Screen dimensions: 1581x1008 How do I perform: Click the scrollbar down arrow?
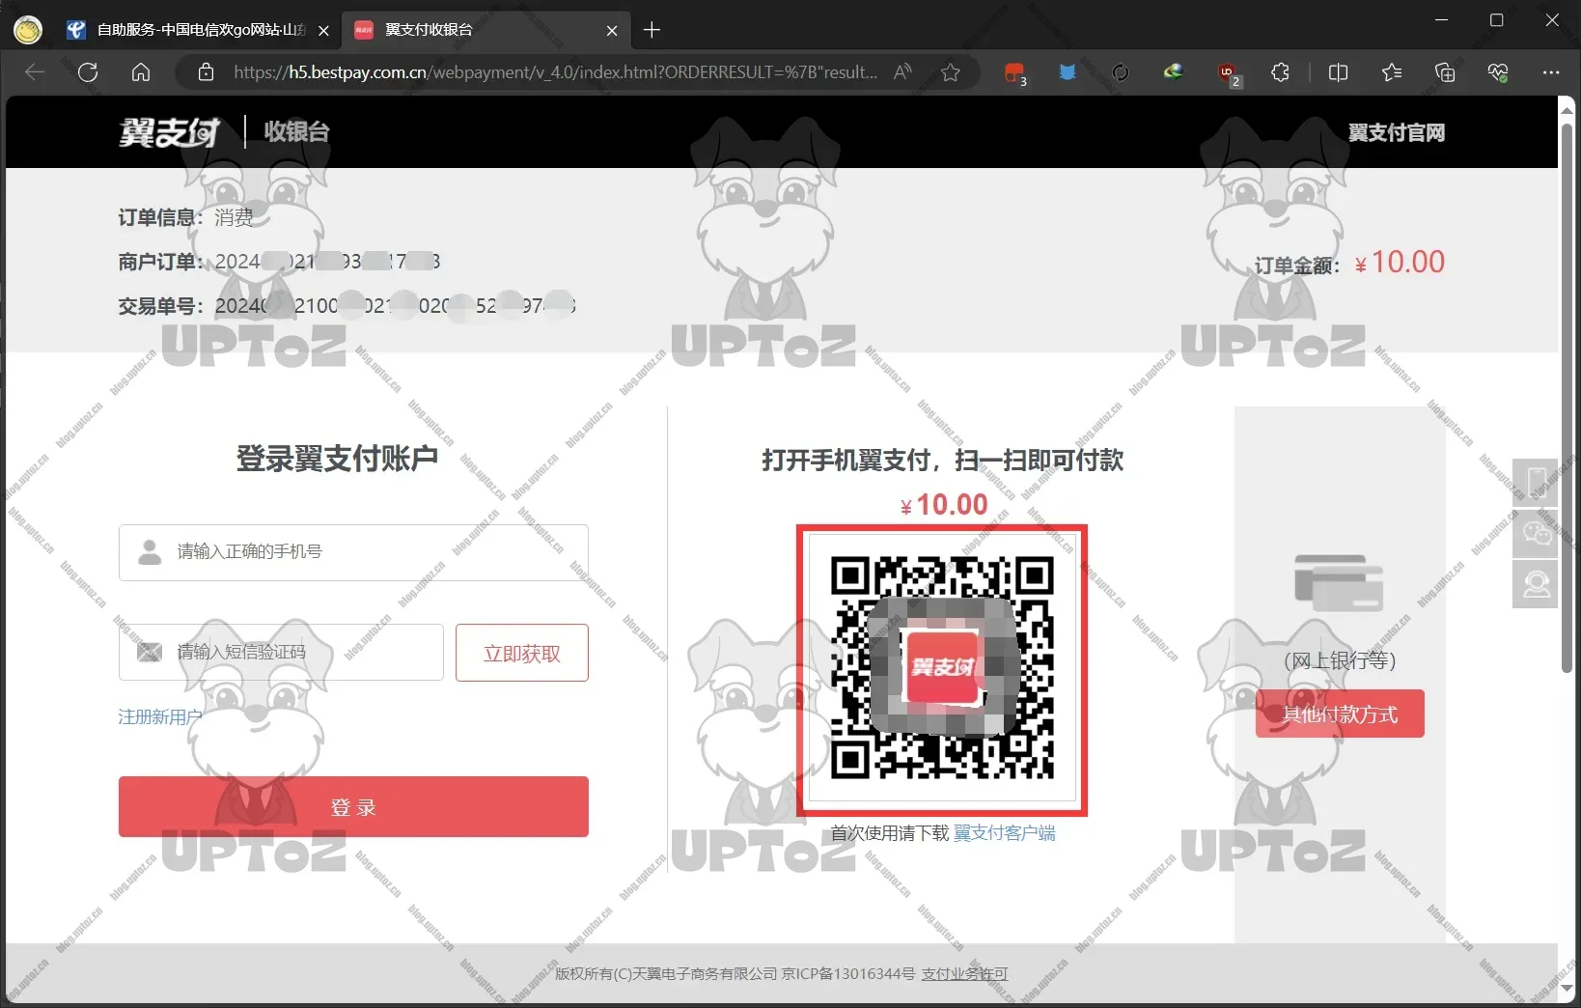tap(1567, 991)
